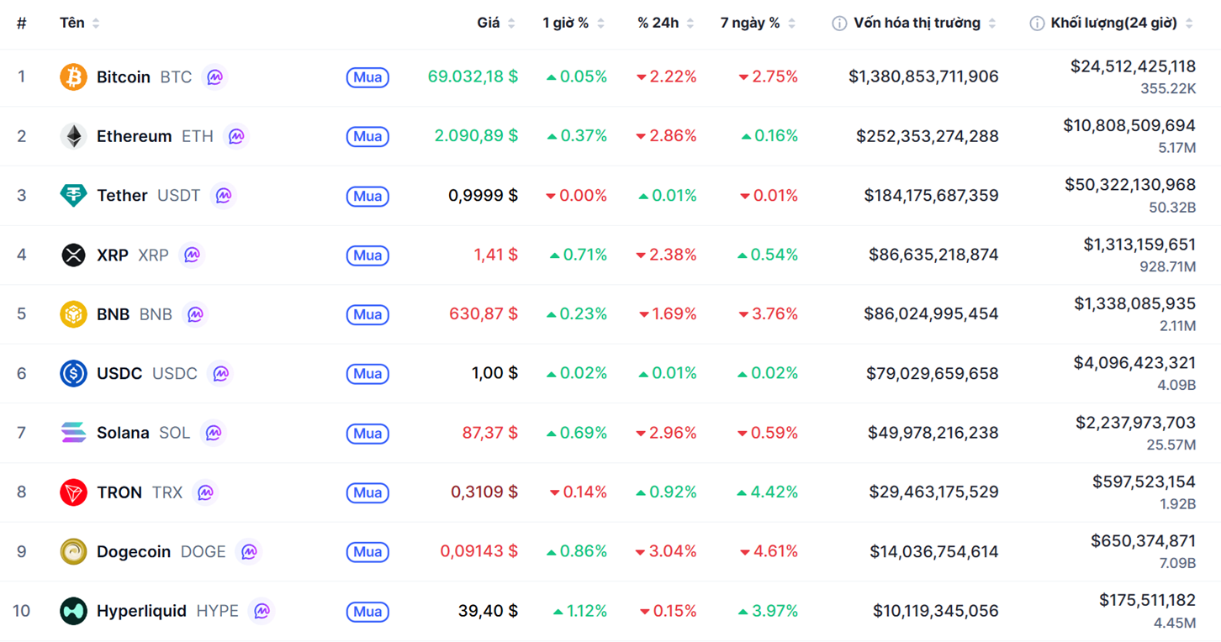Open the Ethereum name link

pyautogui.click(x=134, y=136)
